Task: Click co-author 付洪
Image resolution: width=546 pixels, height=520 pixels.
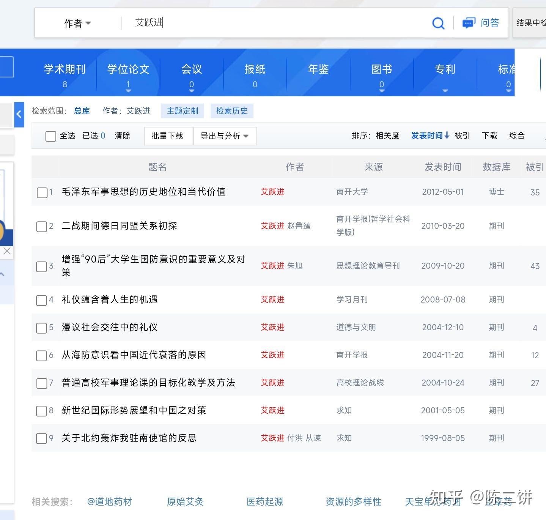Action: point(295,438)
